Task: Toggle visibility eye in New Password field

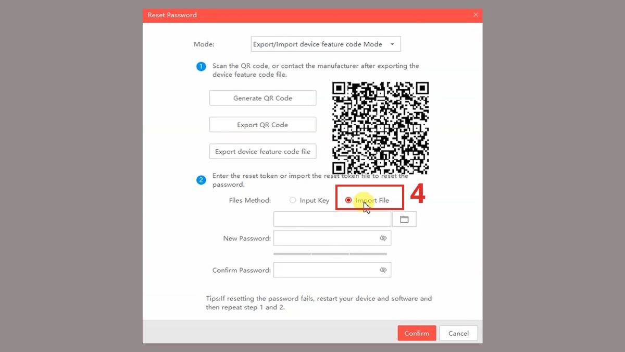Action: point(383,238)
